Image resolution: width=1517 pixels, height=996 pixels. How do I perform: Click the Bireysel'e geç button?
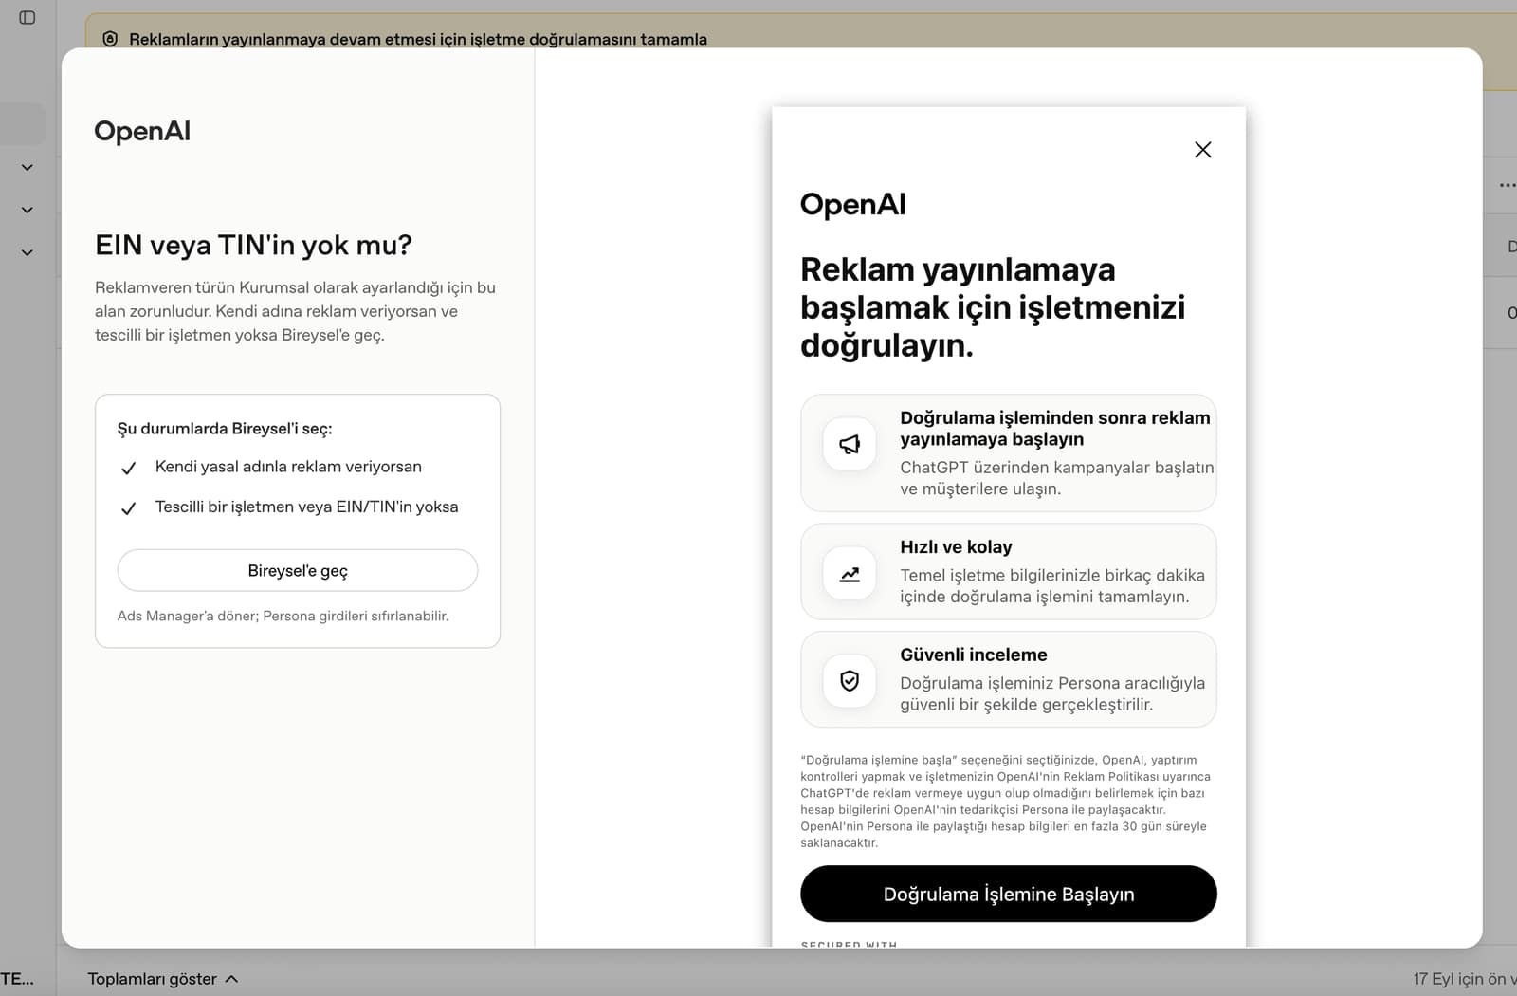(298, 571)
